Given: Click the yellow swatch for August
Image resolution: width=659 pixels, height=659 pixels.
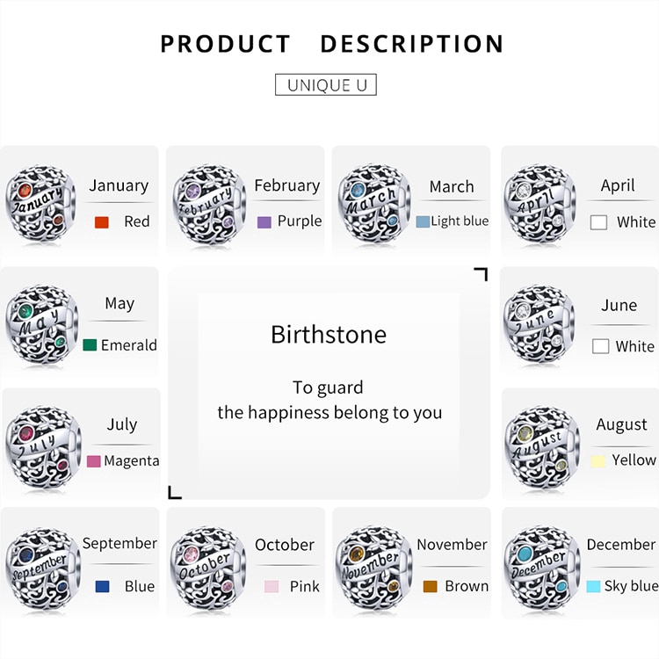Looking at the screenshot, I should [x=597, y=460].
